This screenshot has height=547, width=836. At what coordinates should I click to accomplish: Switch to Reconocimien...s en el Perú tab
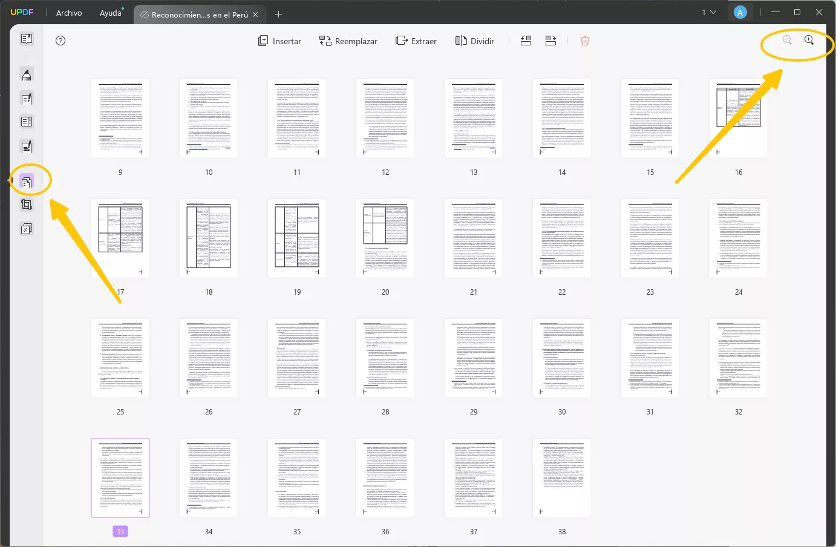200,15
